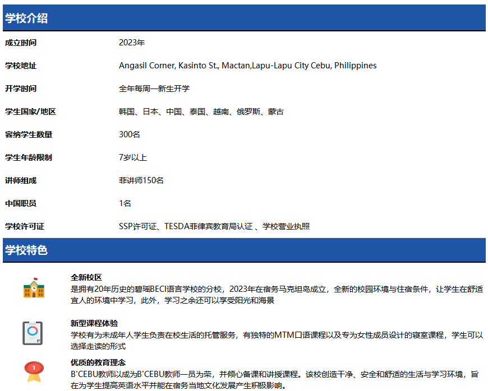The image size is (488, 391).
Task: Select the 学校地址 label
Action: [21, 66]
